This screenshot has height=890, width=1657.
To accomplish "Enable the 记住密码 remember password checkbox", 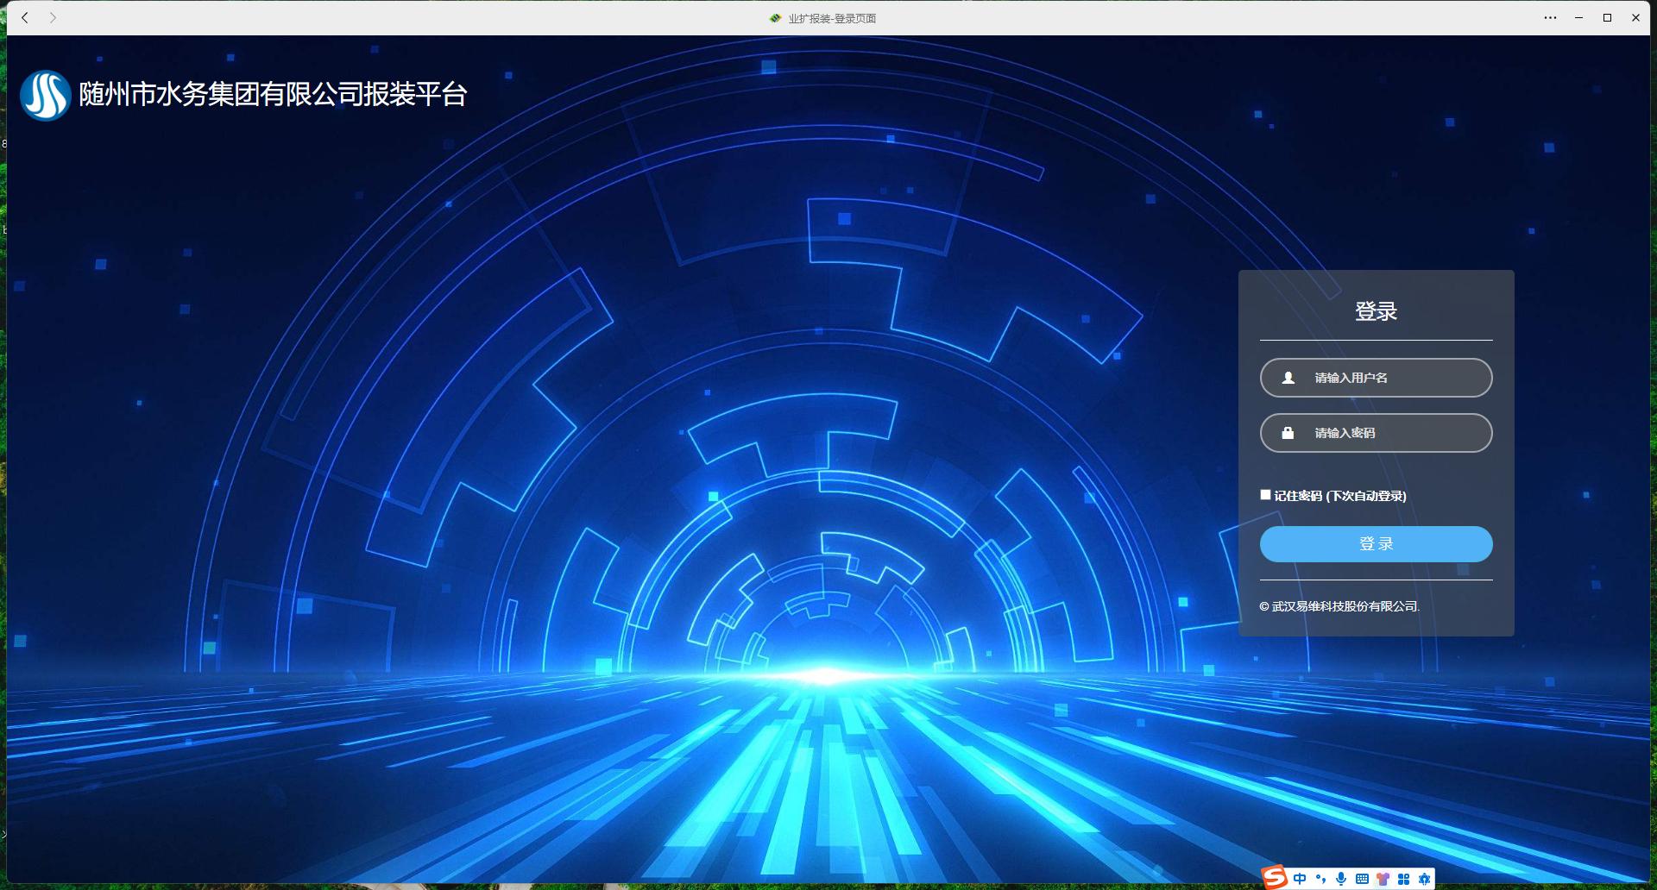I will [x=1265, y=495].
